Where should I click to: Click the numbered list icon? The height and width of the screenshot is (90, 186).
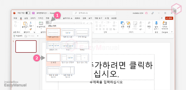[102, 22]
